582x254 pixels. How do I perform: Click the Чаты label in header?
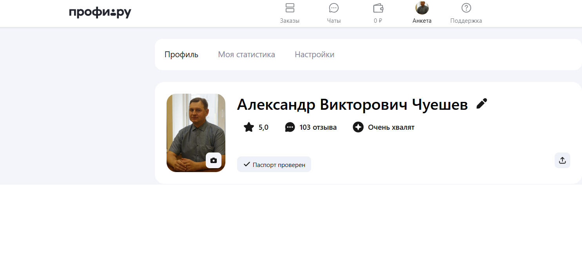coord(334,21)
